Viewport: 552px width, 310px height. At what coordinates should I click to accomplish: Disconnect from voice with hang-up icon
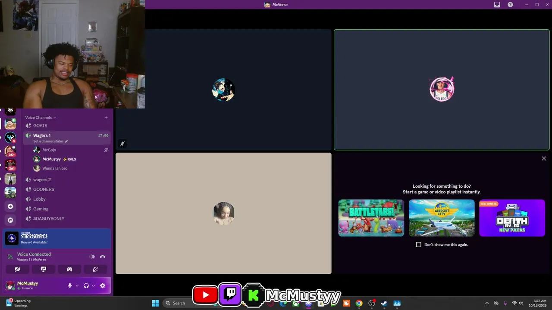click(103, 257)
